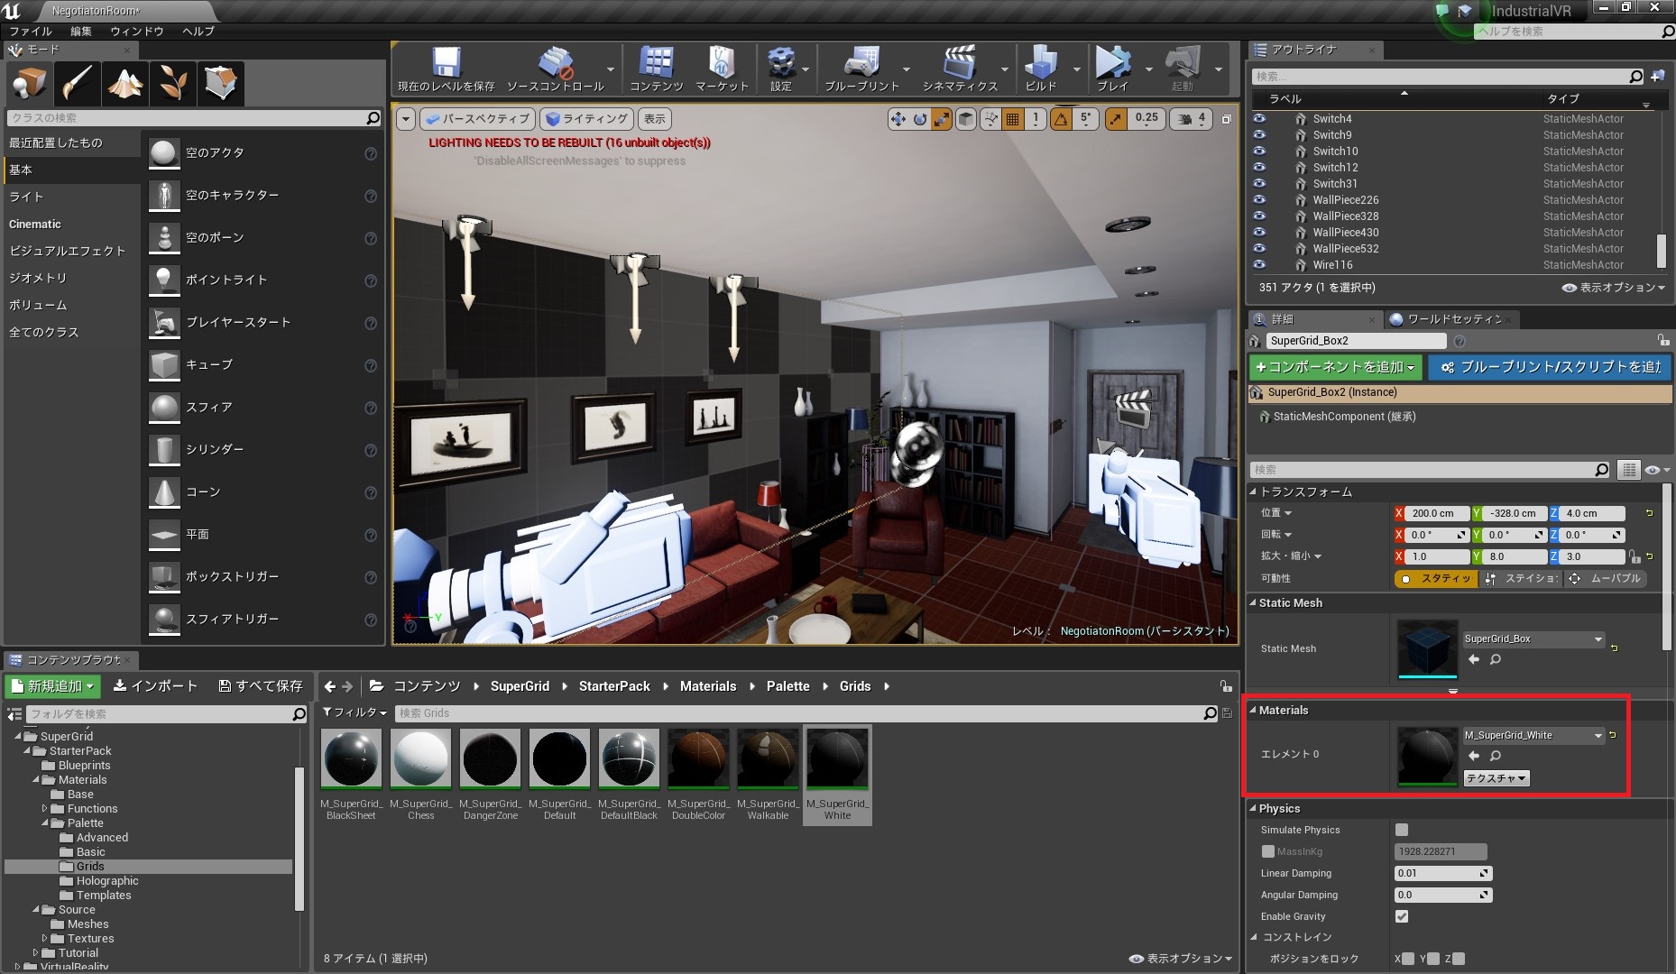Screen dimensions: 1676x974
Task: Select the Geometry Editing mode icon
Action: pos(221,83)
